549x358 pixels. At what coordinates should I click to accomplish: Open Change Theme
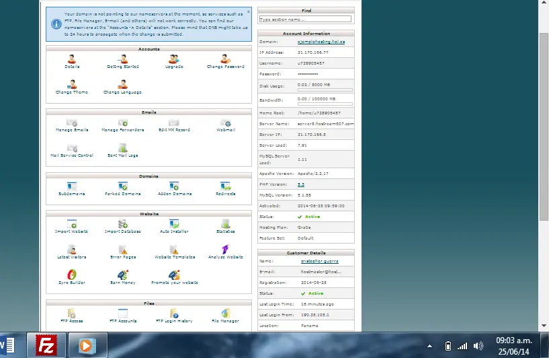(x=72, y=85)
